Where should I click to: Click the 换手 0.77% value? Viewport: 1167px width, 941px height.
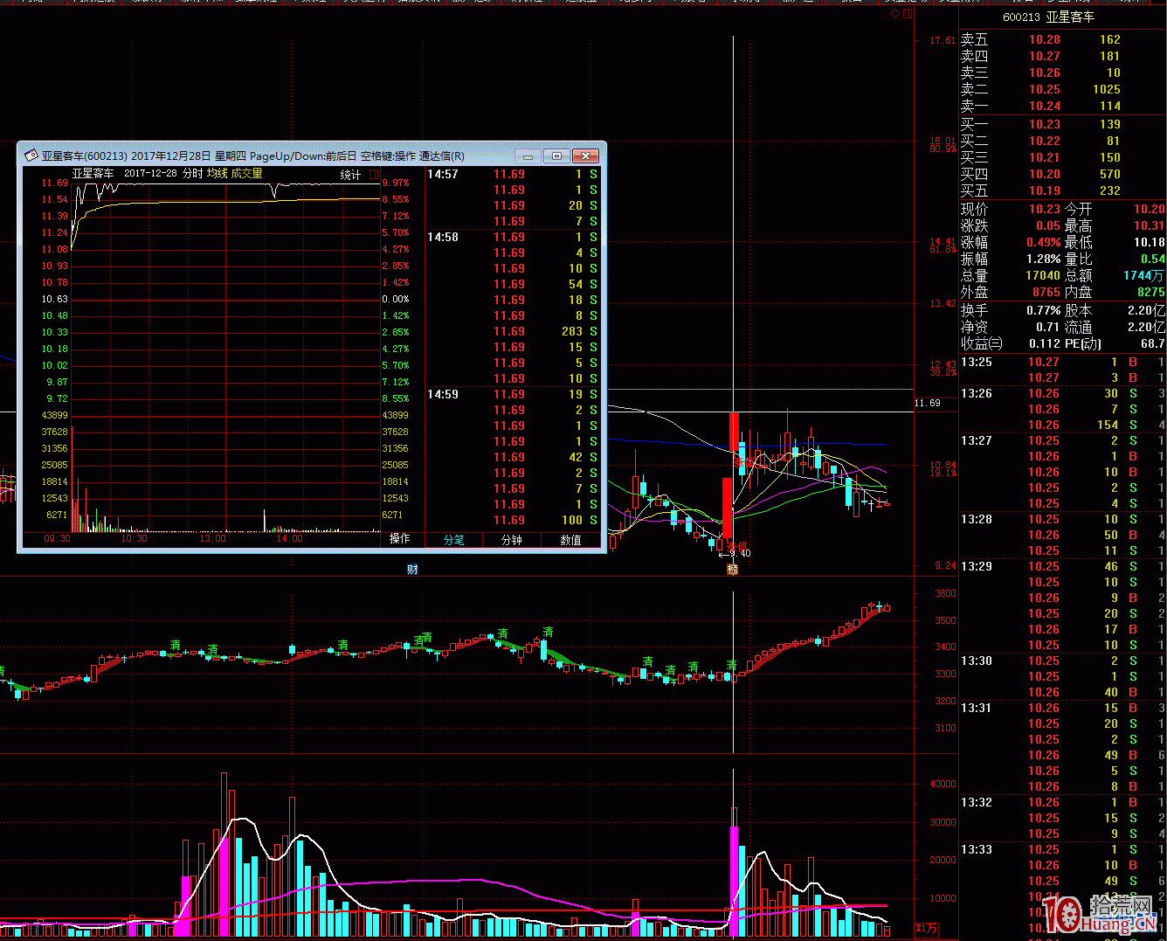coord(1043,310)
